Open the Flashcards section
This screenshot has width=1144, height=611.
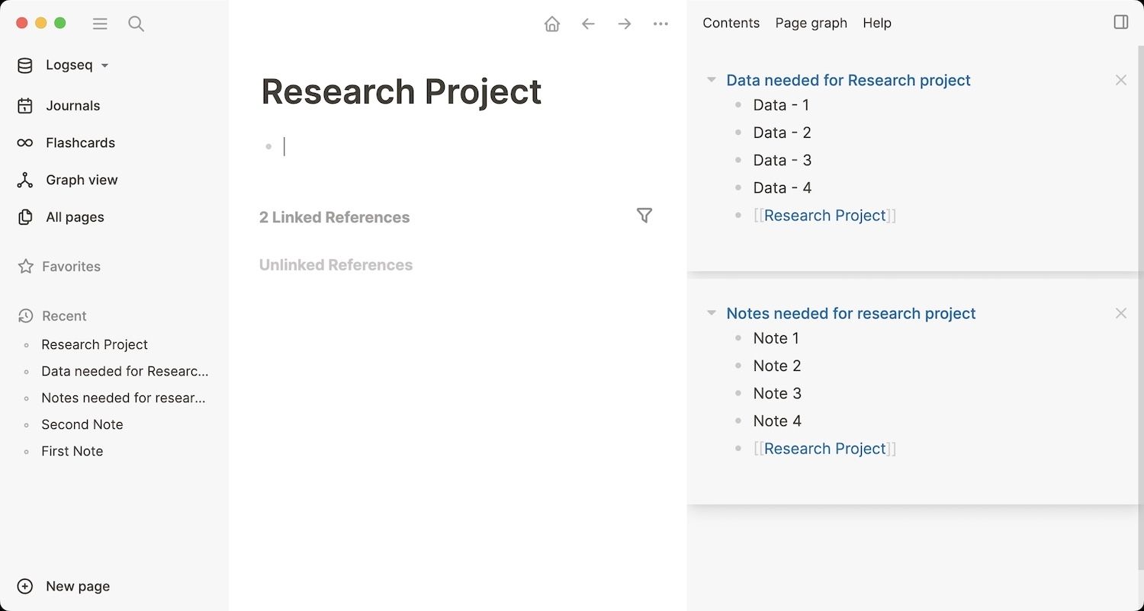pyautogui.click(x=79, y=142)
